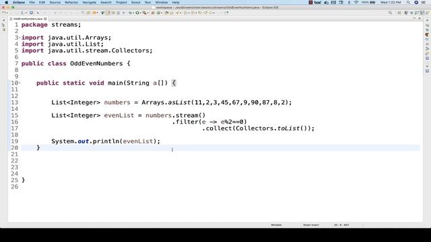Open the orange icon dropdown arrow
Viewport: 431px width, 242px height.
click(x=97, y=13)
